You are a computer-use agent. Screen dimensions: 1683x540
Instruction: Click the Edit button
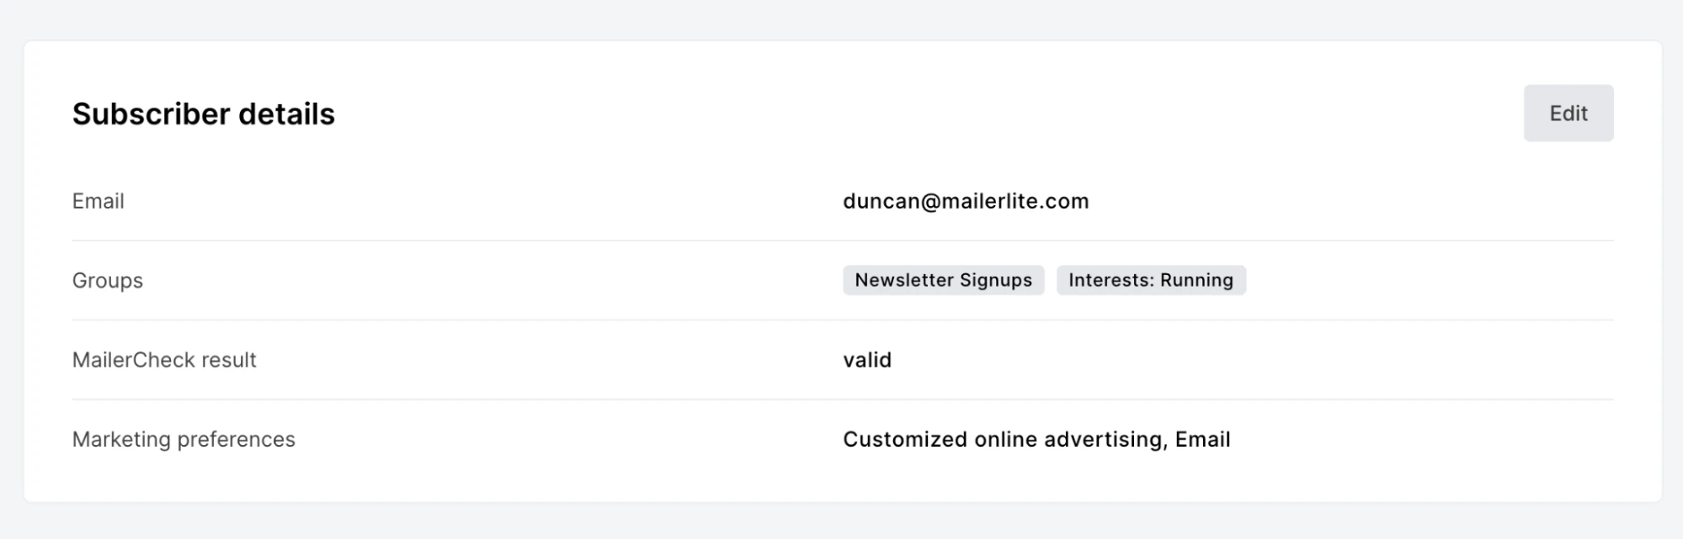[1568, 114]
